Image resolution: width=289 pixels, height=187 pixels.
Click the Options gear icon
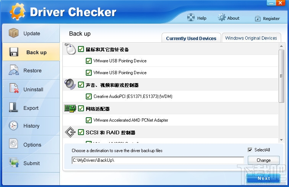(x=13, y=144)
